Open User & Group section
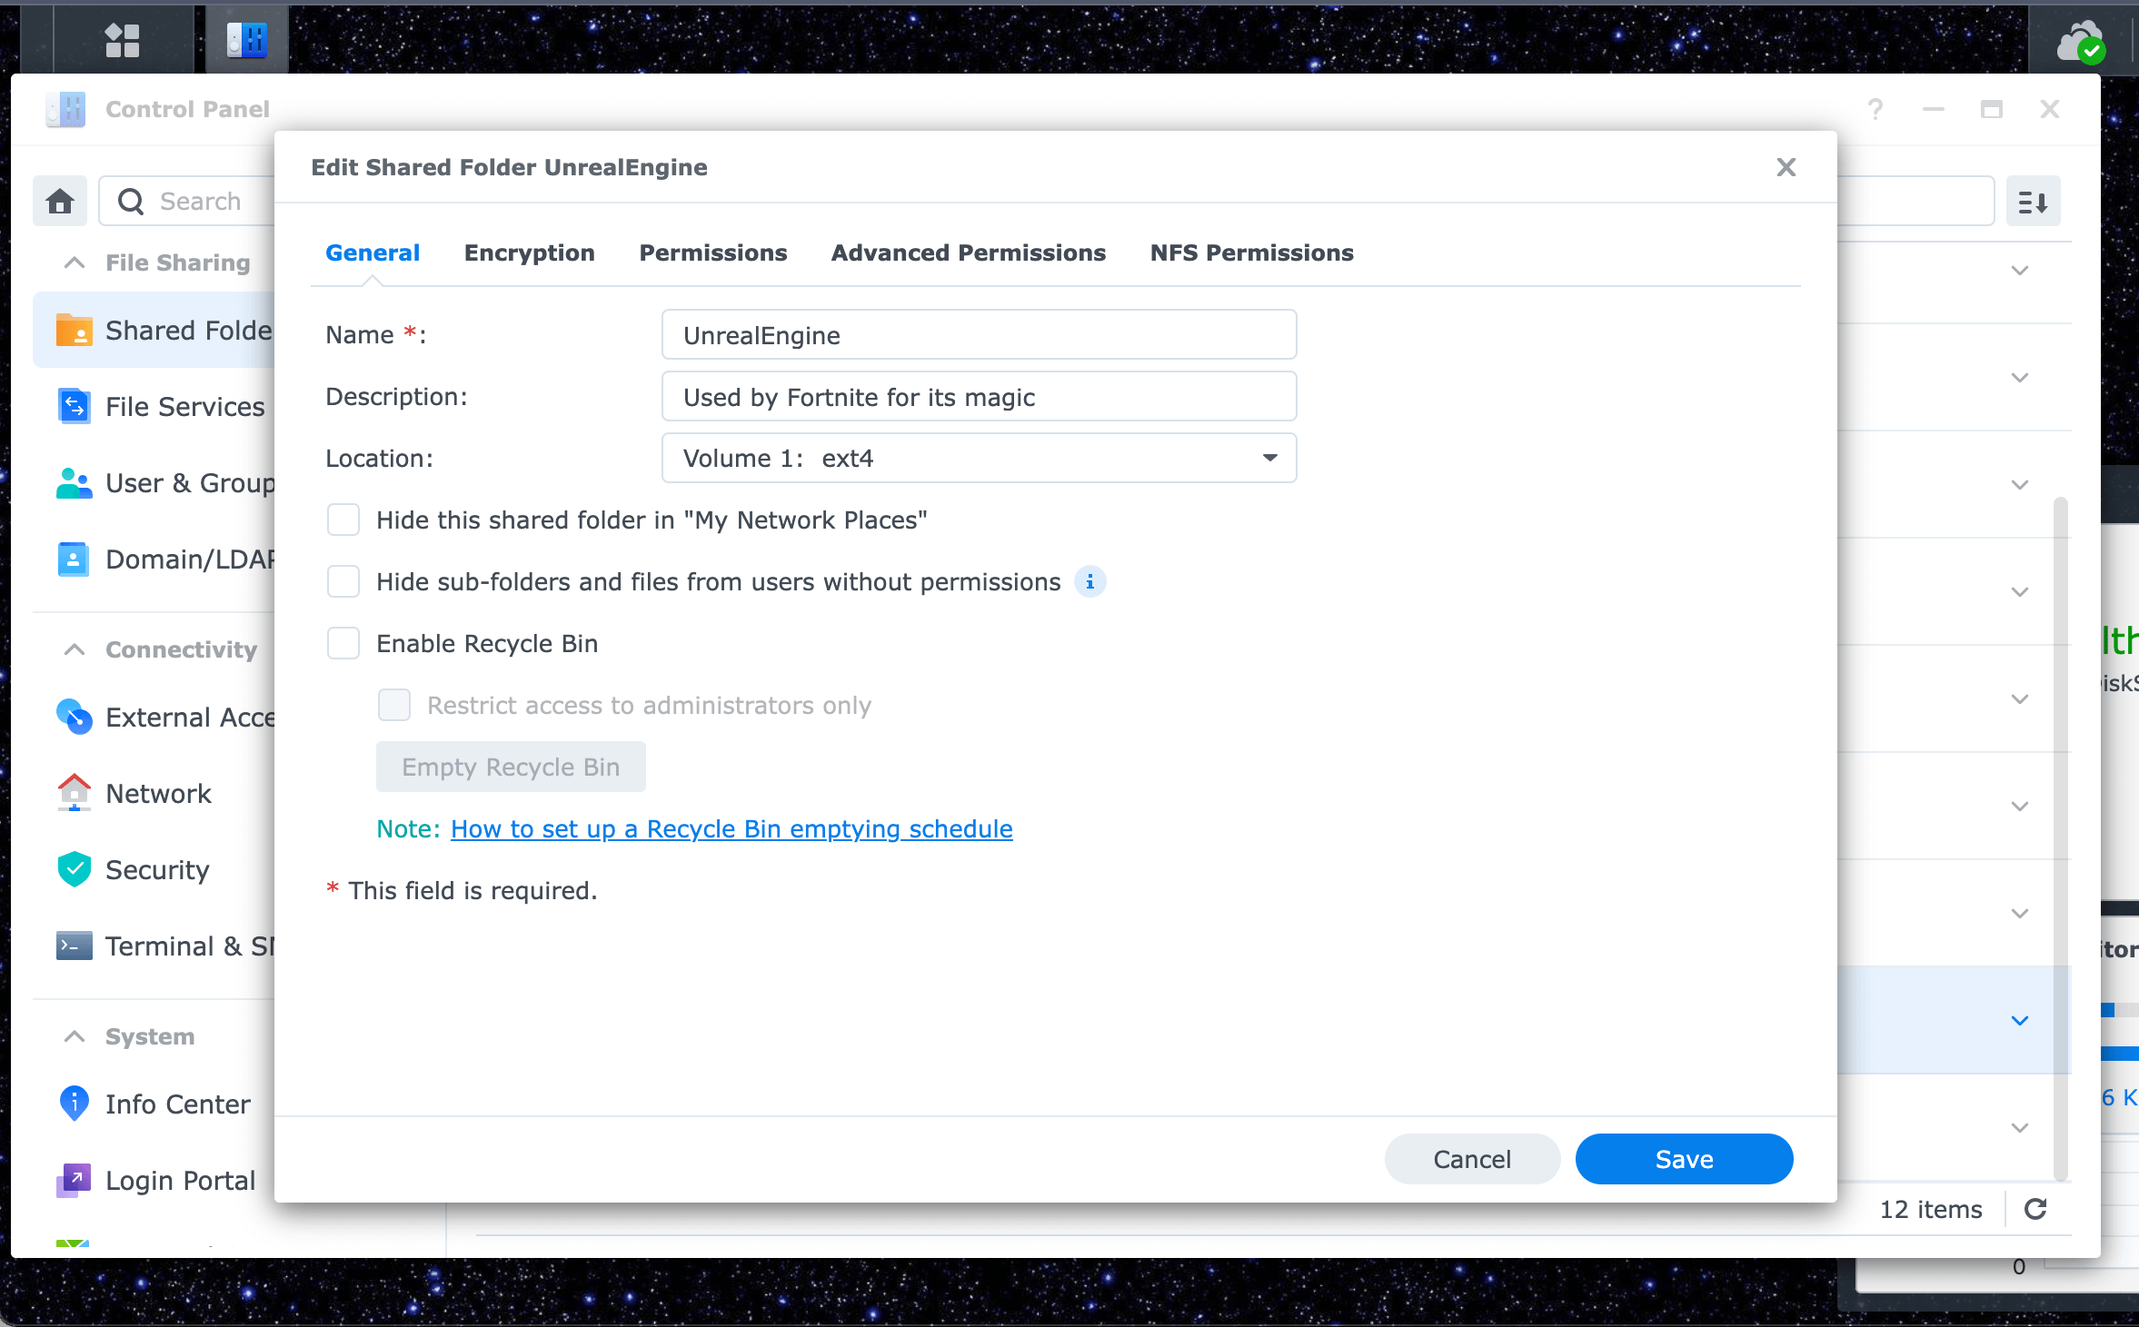Image resolution: width=2139 pixels, height=1327 pixels. click(154, 482)
